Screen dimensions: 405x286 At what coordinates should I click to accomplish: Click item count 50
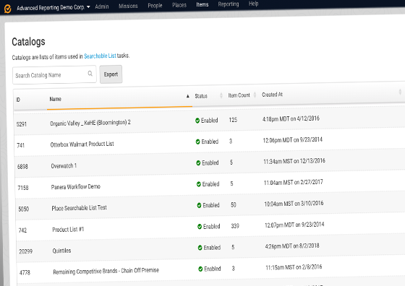coord(233,205)
